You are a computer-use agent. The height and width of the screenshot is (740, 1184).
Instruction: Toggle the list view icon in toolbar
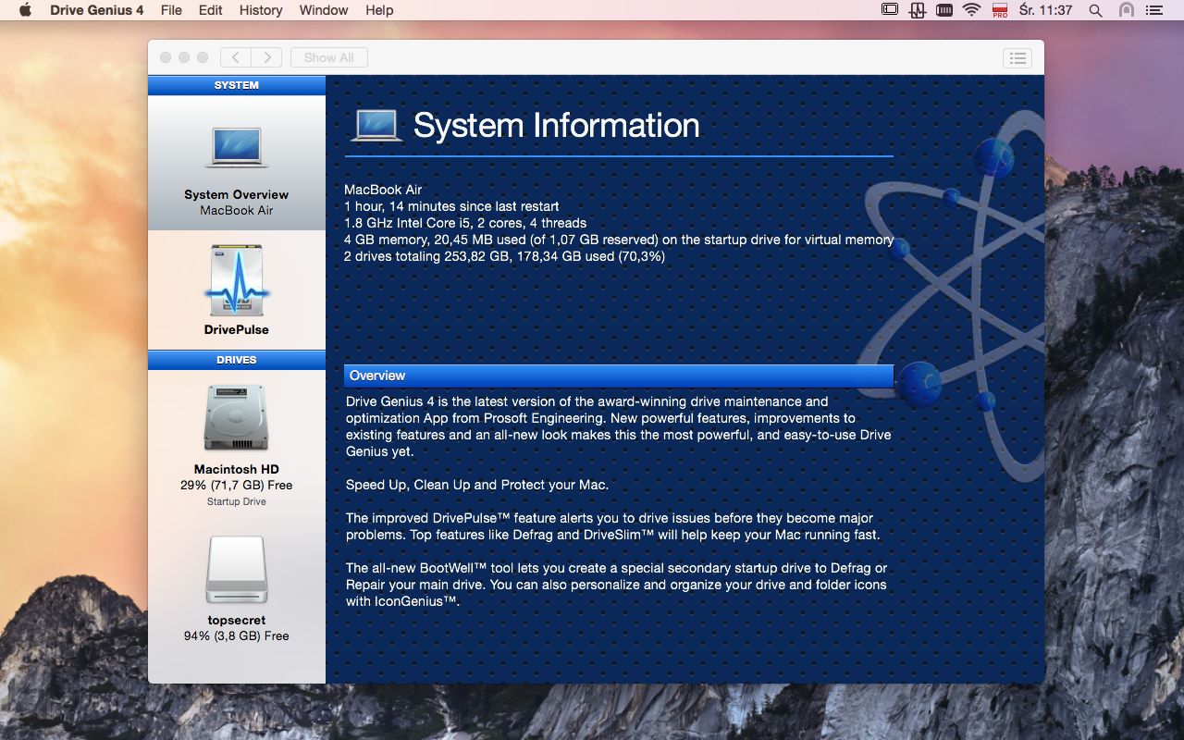click(1017, 57)
